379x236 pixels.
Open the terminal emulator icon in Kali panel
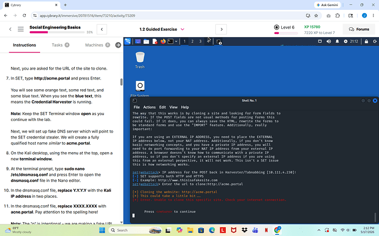[x=170, y=42]
